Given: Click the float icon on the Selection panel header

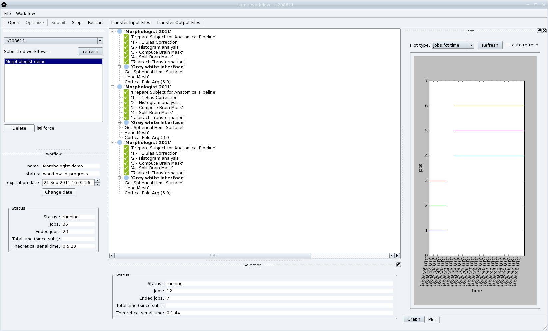Looking at the screenshot, I should pos(398,265).
